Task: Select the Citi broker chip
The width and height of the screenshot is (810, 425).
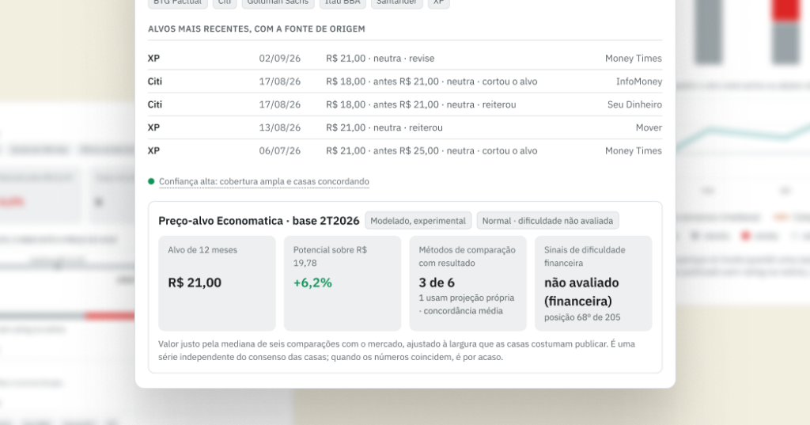Action: [225, 3]
